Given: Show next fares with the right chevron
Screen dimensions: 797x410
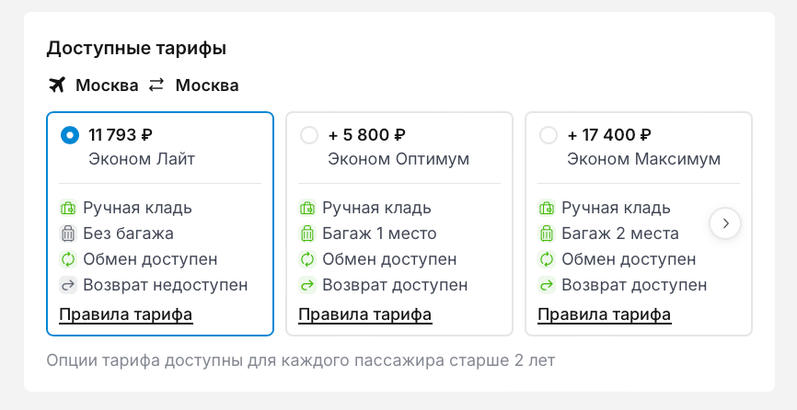Looking at the screenshot, I should [x=725, y=222].
